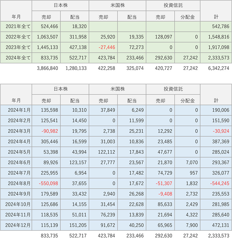Screen dimensions: 232x238
Task: Select cell 524,466 in 2021 row
Action: point(49,26)
